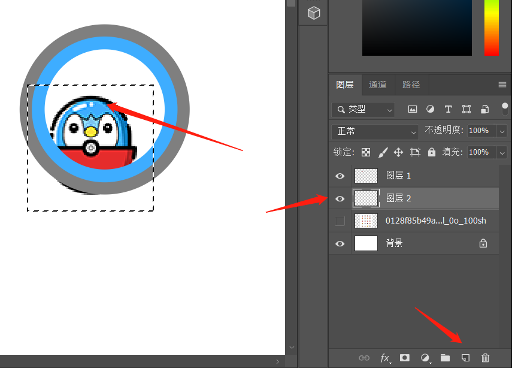Click the hue spectrum slider strip

(492, 28)
